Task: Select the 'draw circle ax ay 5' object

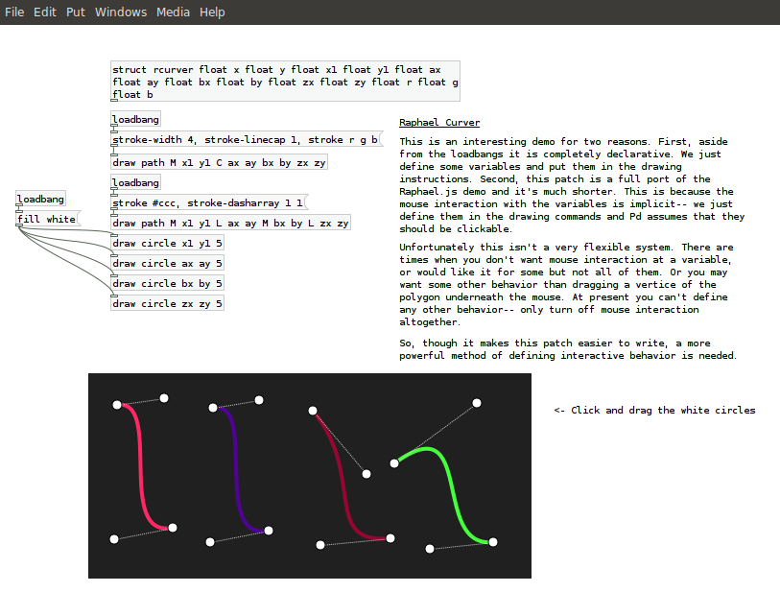Action: pyautogui.click(x=167, y=264)
